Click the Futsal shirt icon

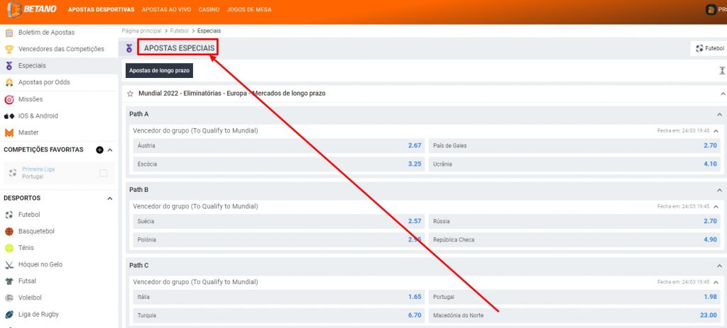[9, 281]
